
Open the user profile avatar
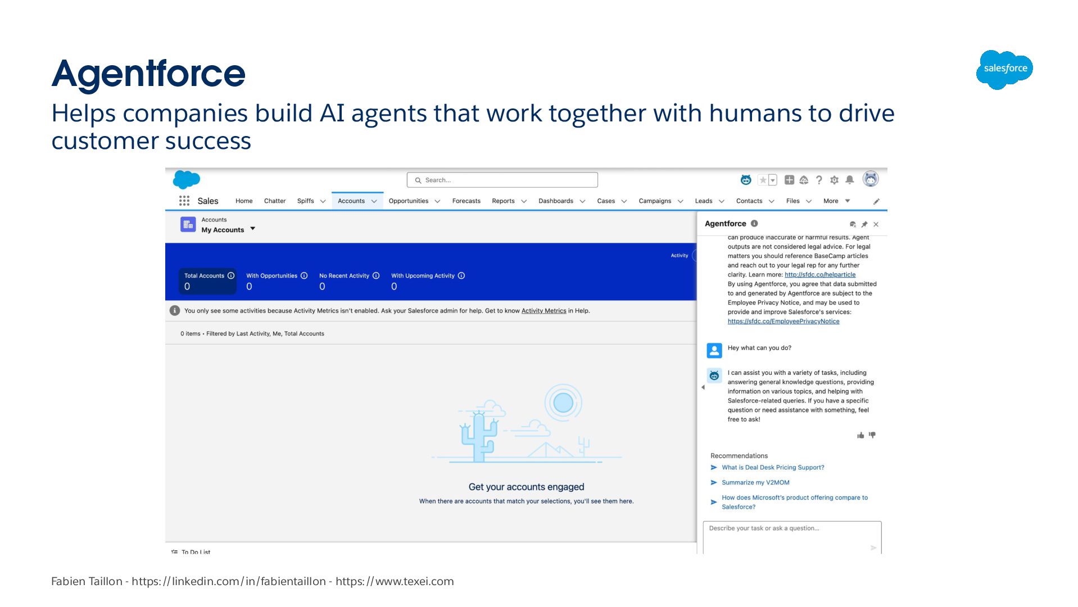[871, 179]
